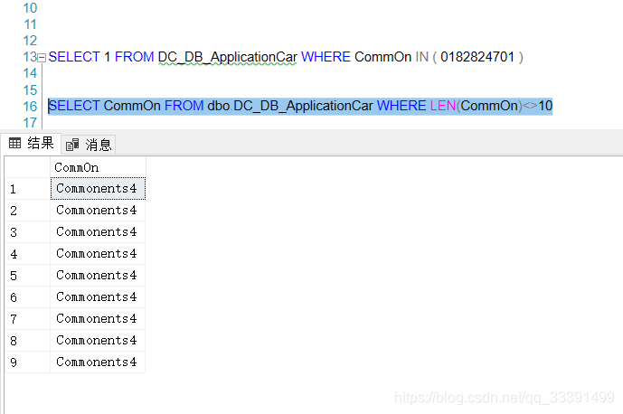Click line number 16 in the gutter

coord(30,107)
